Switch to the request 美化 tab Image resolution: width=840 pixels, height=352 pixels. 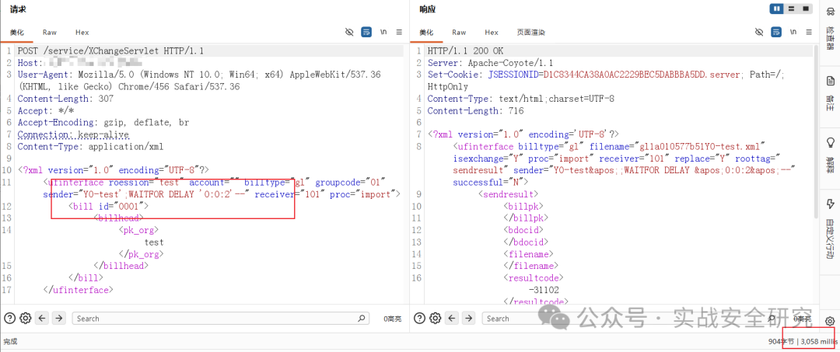[17, 33]
